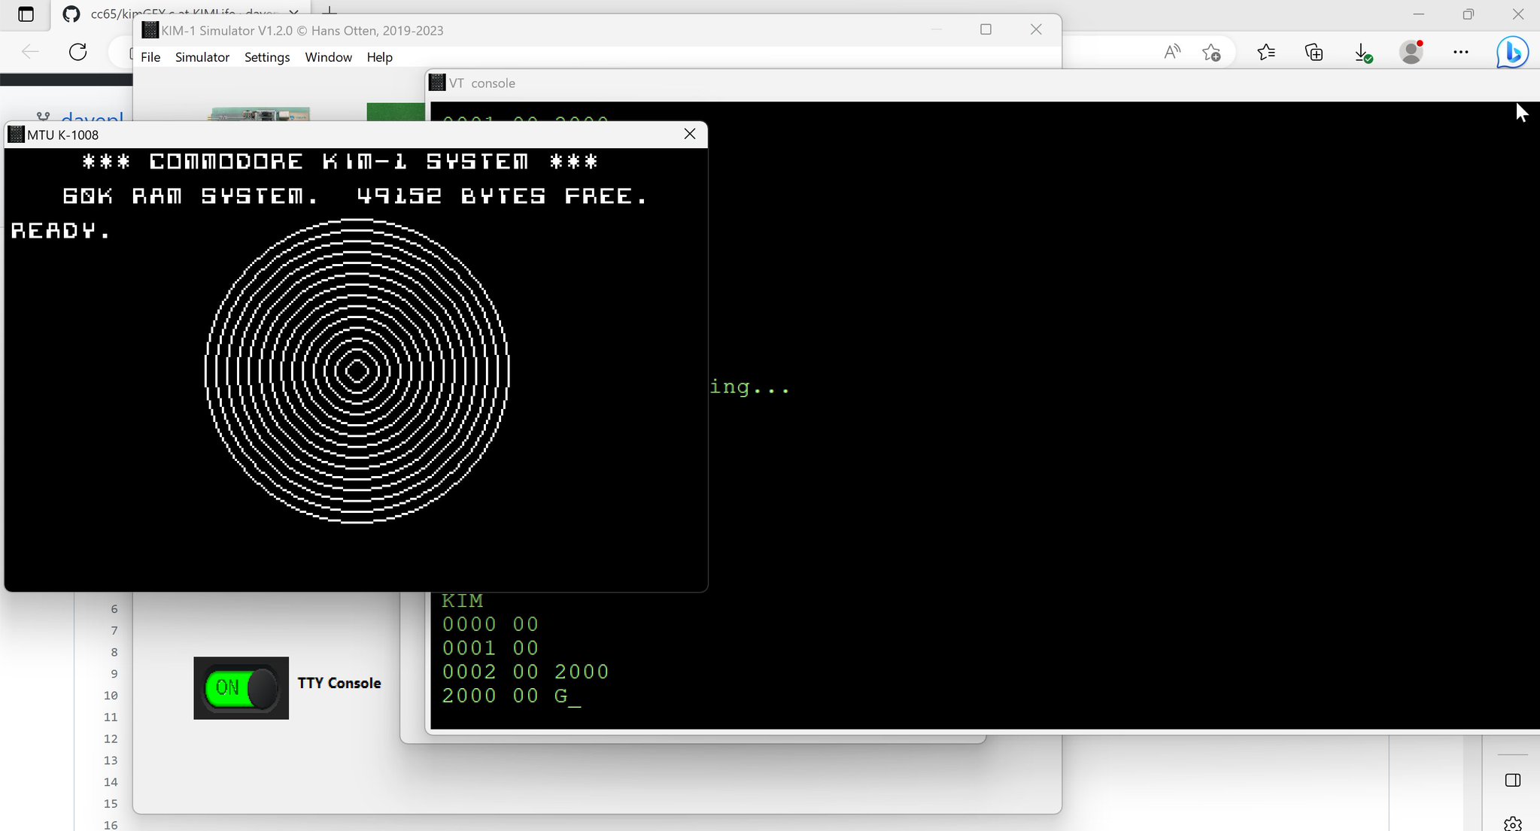The height and width of the screenshot is (831, 1540).
Task: Open browser Collections
Action: 1314,52
